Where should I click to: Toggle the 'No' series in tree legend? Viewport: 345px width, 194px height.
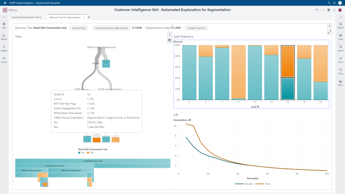coord(82,152)
